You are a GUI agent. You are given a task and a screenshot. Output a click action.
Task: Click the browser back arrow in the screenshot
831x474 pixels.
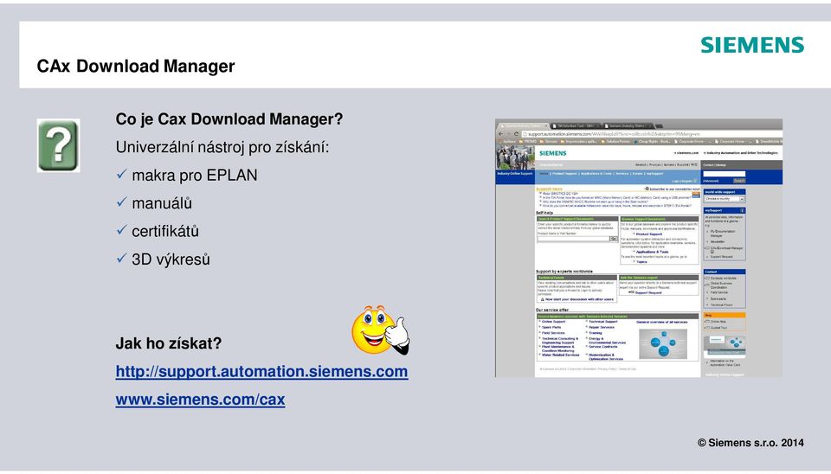[501, 134]
